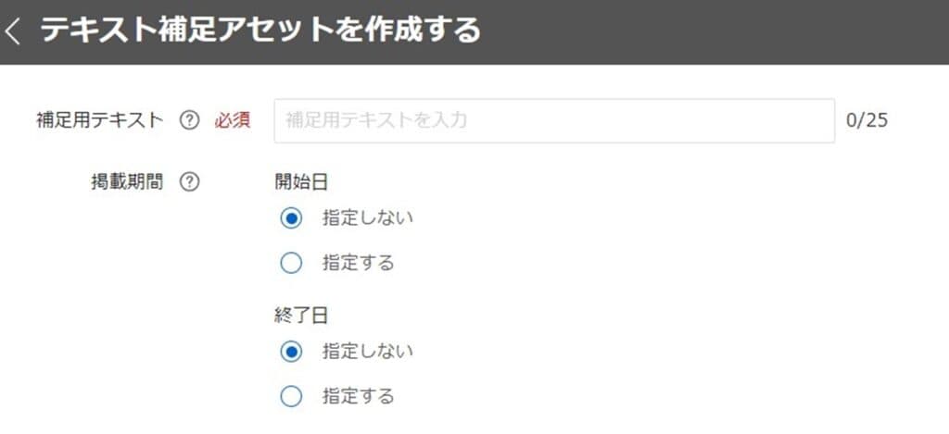Viewport: 949px width, 434px height.
Task: Click the 指定しない text under 開始日
Action: pyautogui.click(x=368, y=217)
